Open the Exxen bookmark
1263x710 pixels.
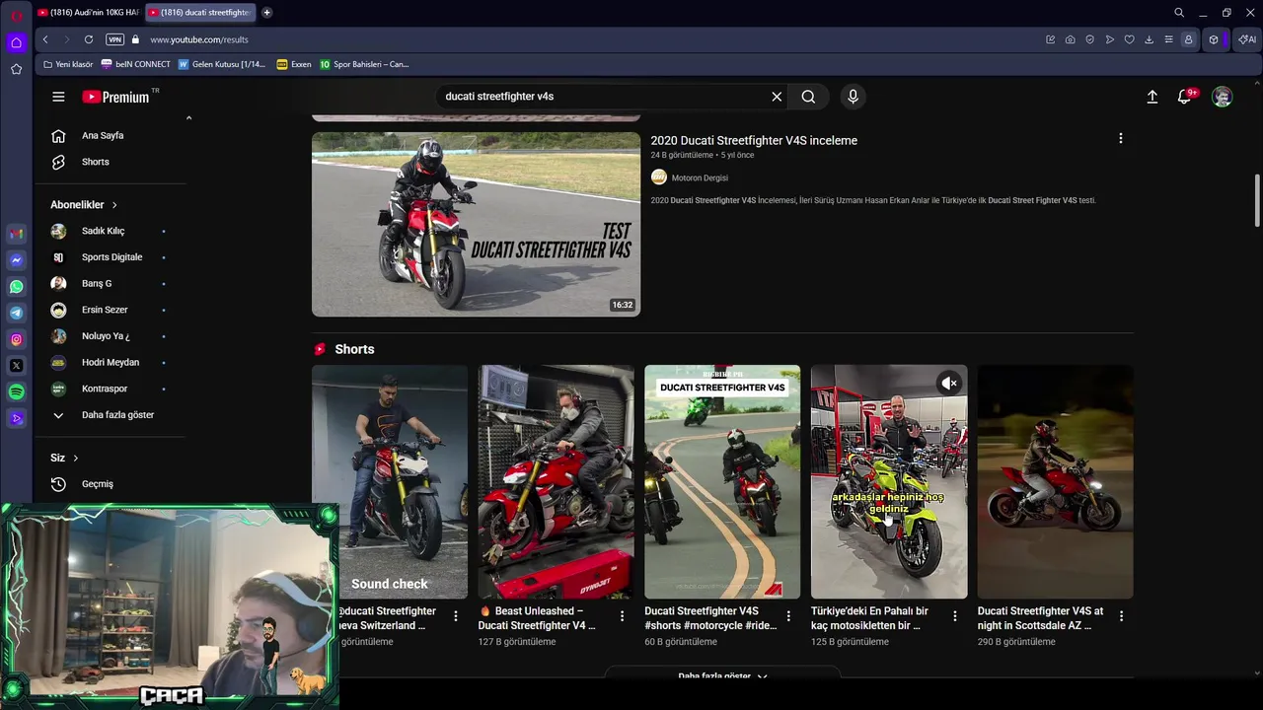[x=294, y=64]
